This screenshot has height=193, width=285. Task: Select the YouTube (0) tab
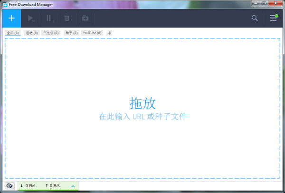pos(92,33)
